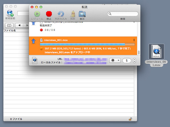Screen dimensions: 170x127
Task: Click the red status dot of incomplete transfer
Action: (x=41, y=30)
